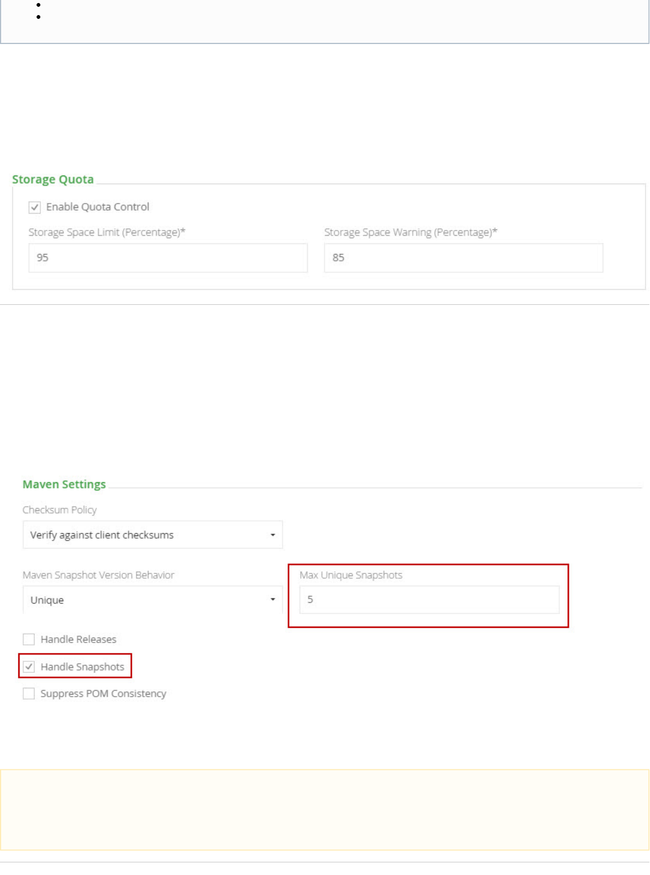Tick the Suppress POM Consistency checkbox
This screenshot has height=875, width=650.
[29, 694]
